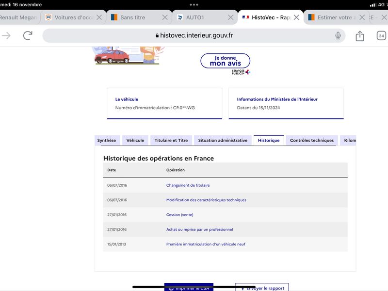Tap the microphone icon in address bar
The image size is (388, 291).
point(338,35)
